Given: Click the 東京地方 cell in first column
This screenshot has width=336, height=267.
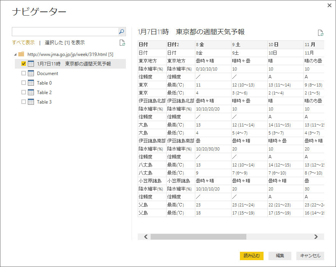Looking at the screenshot, I should [152, 61].
